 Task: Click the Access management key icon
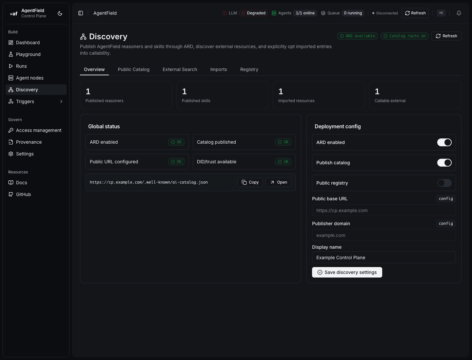11,130
